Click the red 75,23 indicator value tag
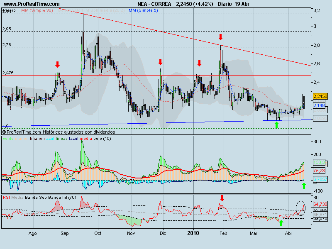 point(319,171)
